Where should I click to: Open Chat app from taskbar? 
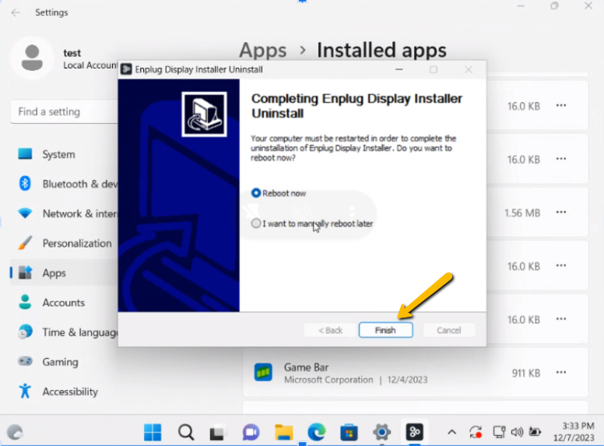coord(251,432)
